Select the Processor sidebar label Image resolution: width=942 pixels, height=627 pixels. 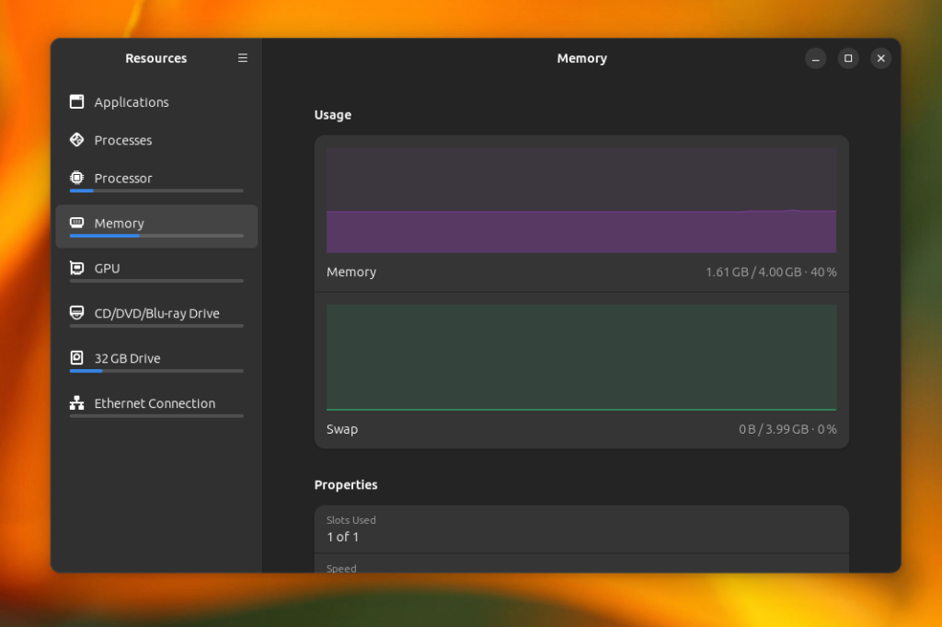[123, 179]
